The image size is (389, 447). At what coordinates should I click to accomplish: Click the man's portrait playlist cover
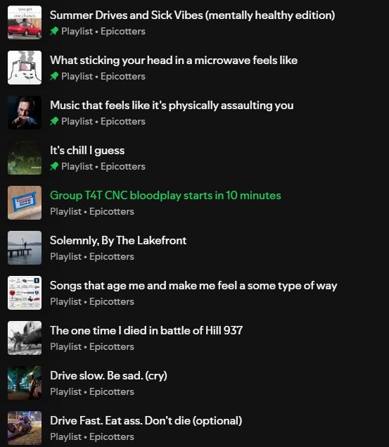pyautogui.click(x=25, y=113)
